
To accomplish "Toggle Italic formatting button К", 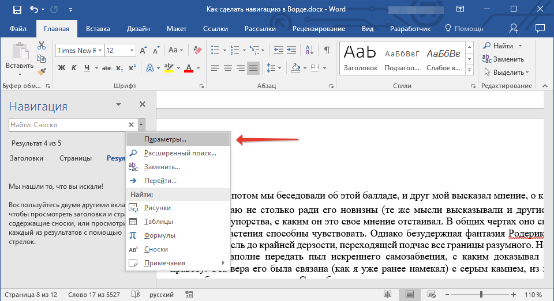I will (74, 68).
